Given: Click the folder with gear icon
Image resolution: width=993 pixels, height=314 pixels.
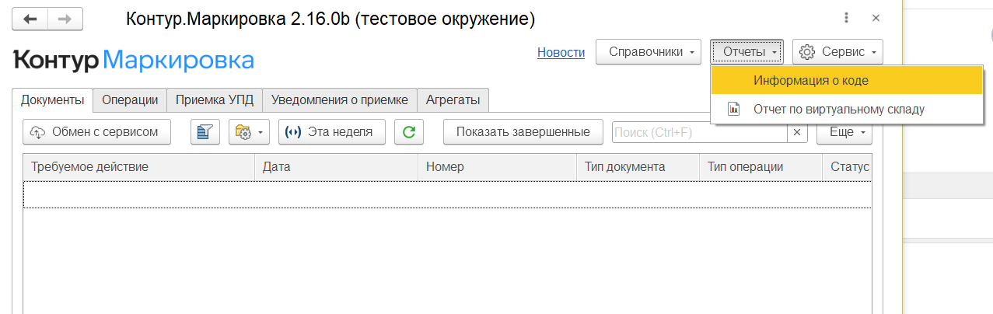Looking at the screenshot, I should (x=243, y=132).
